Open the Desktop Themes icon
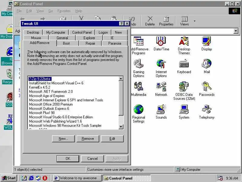The image size is (242, 182). click(x=184, y=45)
